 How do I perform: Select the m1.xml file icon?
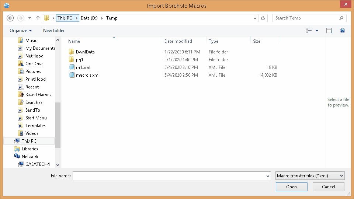tap(72, 67)
